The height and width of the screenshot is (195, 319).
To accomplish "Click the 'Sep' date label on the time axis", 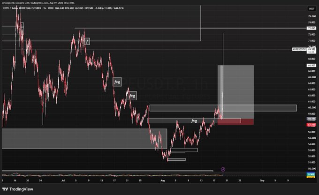I will (262, 180).
